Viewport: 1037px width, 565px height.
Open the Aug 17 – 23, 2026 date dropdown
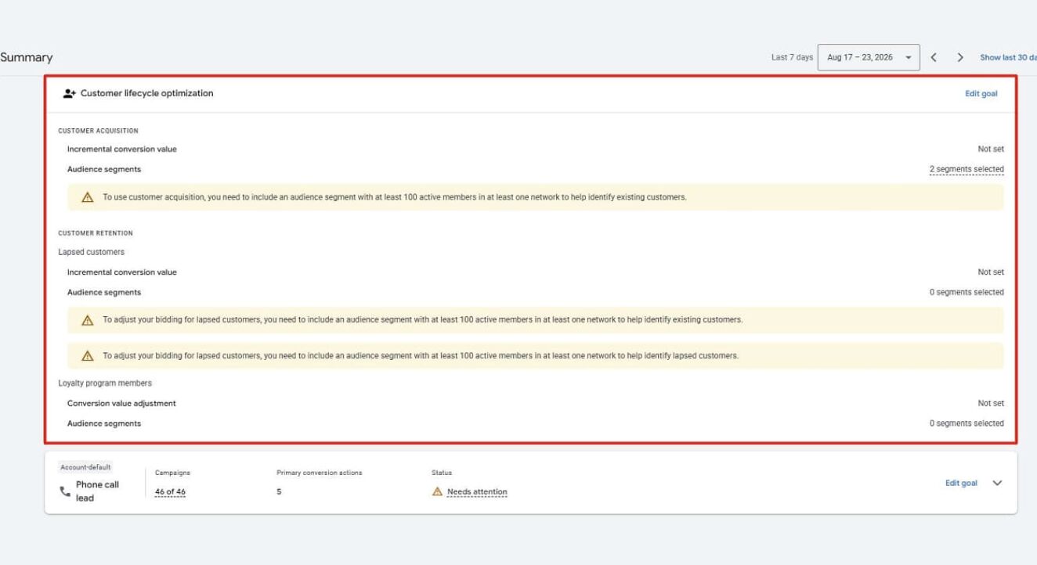pos(869,57)
